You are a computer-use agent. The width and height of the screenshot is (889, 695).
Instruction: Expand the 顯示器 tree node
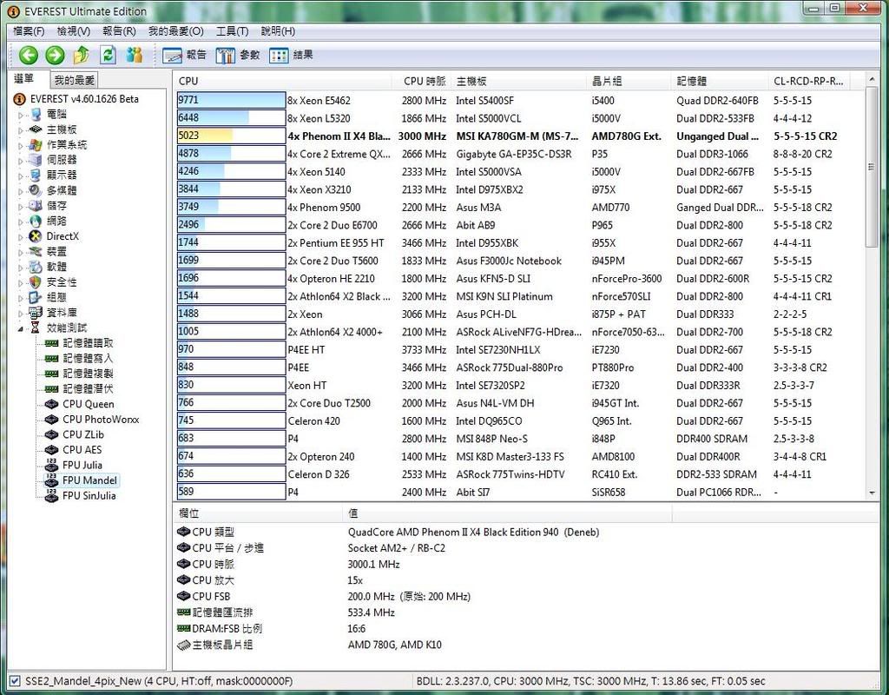[x=21, y=176]
